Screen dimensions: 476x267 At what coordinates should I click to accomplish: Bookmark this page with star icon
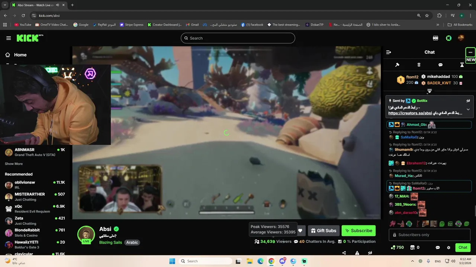click(427, 16)
